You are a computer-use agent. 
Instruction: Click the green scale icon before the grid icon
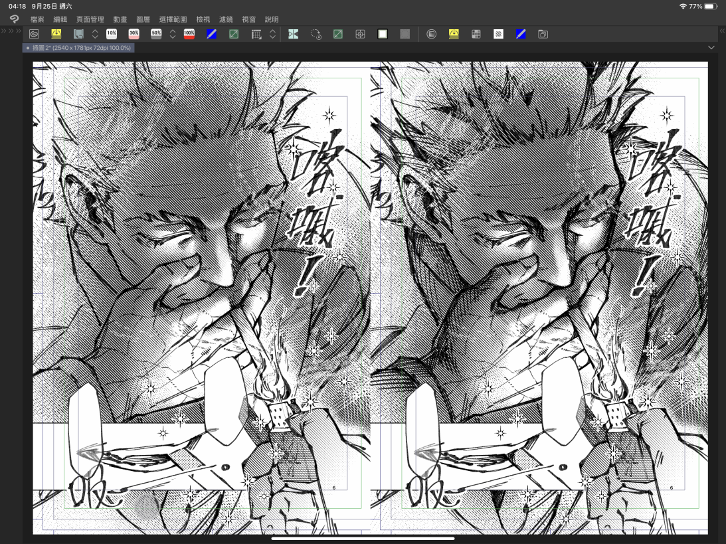[234, 35]
